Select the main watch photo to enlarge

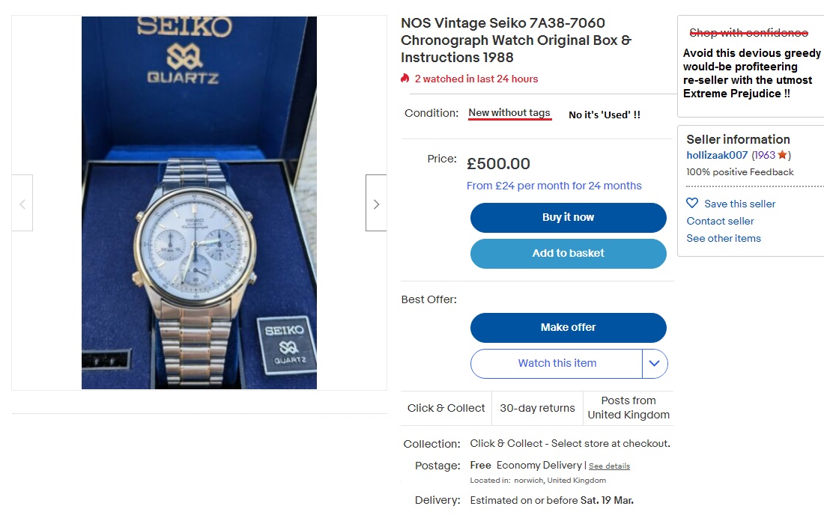[198, 203]
